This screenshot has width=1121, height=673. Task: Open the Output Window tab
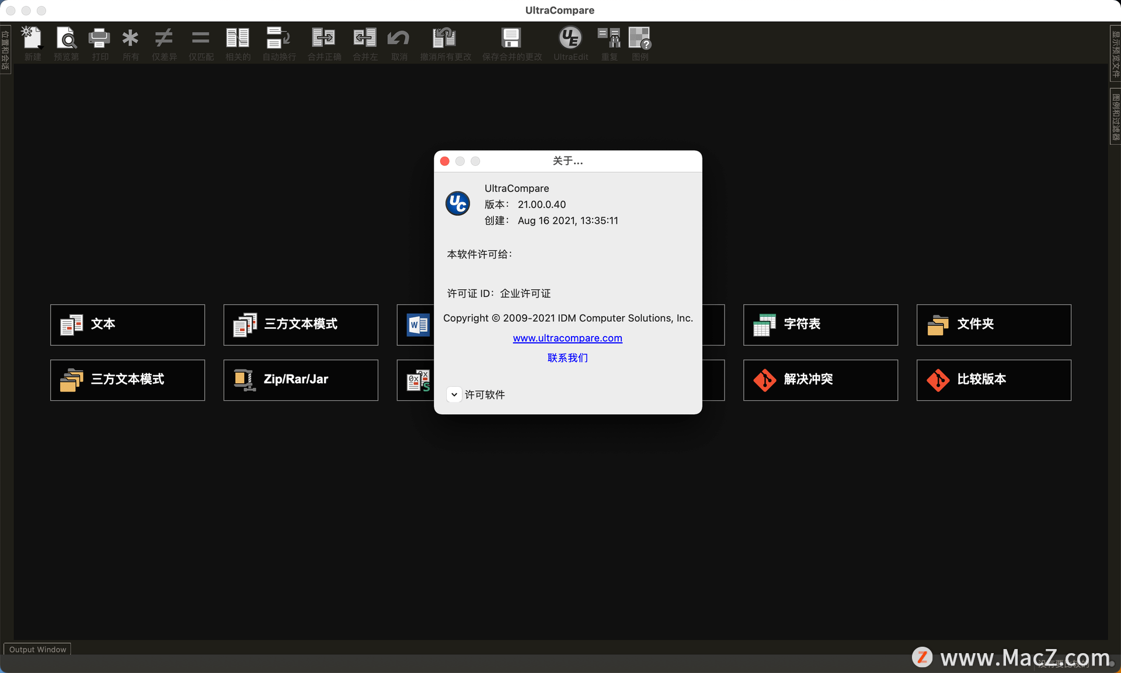tap(38, 650)
